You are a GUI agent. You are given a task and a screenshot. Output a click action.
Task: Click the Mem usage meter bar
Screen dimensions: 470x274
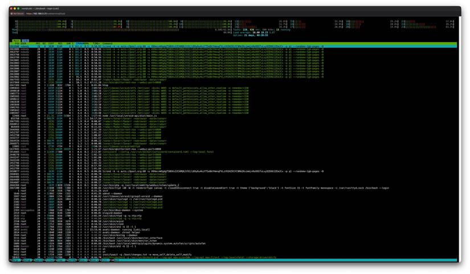(x=122, y=30)
